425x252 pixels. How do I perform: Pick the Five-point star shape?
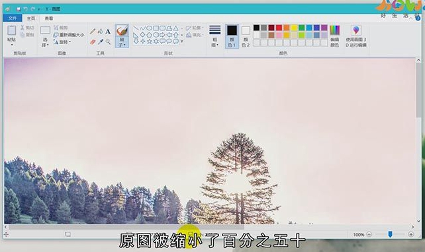(149, 42)
